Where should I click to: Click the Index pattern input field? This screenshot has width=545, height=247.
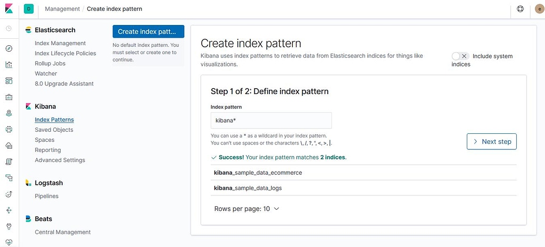pos(271,121)
